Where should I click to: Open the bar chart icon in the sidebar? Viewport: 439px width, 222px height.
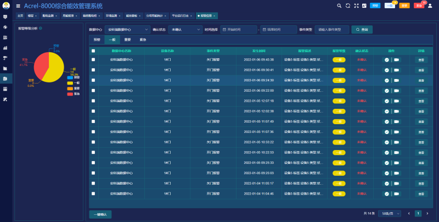coord(5,48)
